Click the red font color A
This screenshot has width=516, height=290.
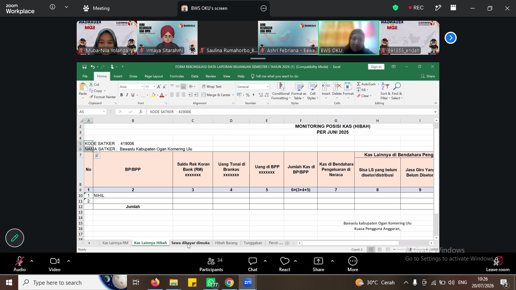point(162,95)
